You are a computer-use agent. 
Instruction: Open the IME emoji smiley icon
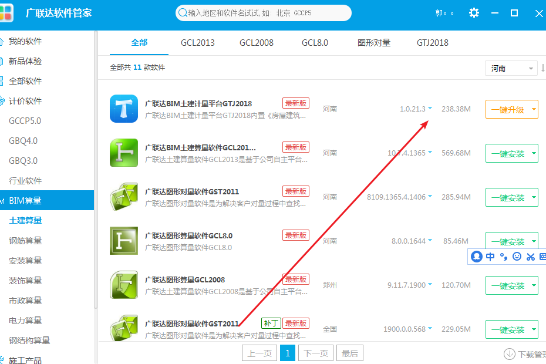[x=517, y=257]
